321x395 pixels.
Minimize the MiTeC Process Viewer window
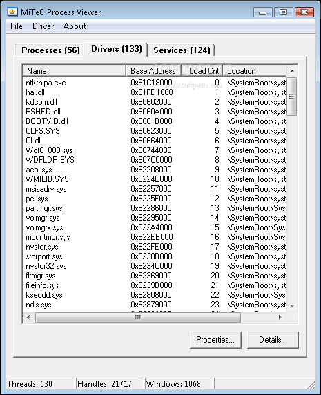(x=263, y=12)
